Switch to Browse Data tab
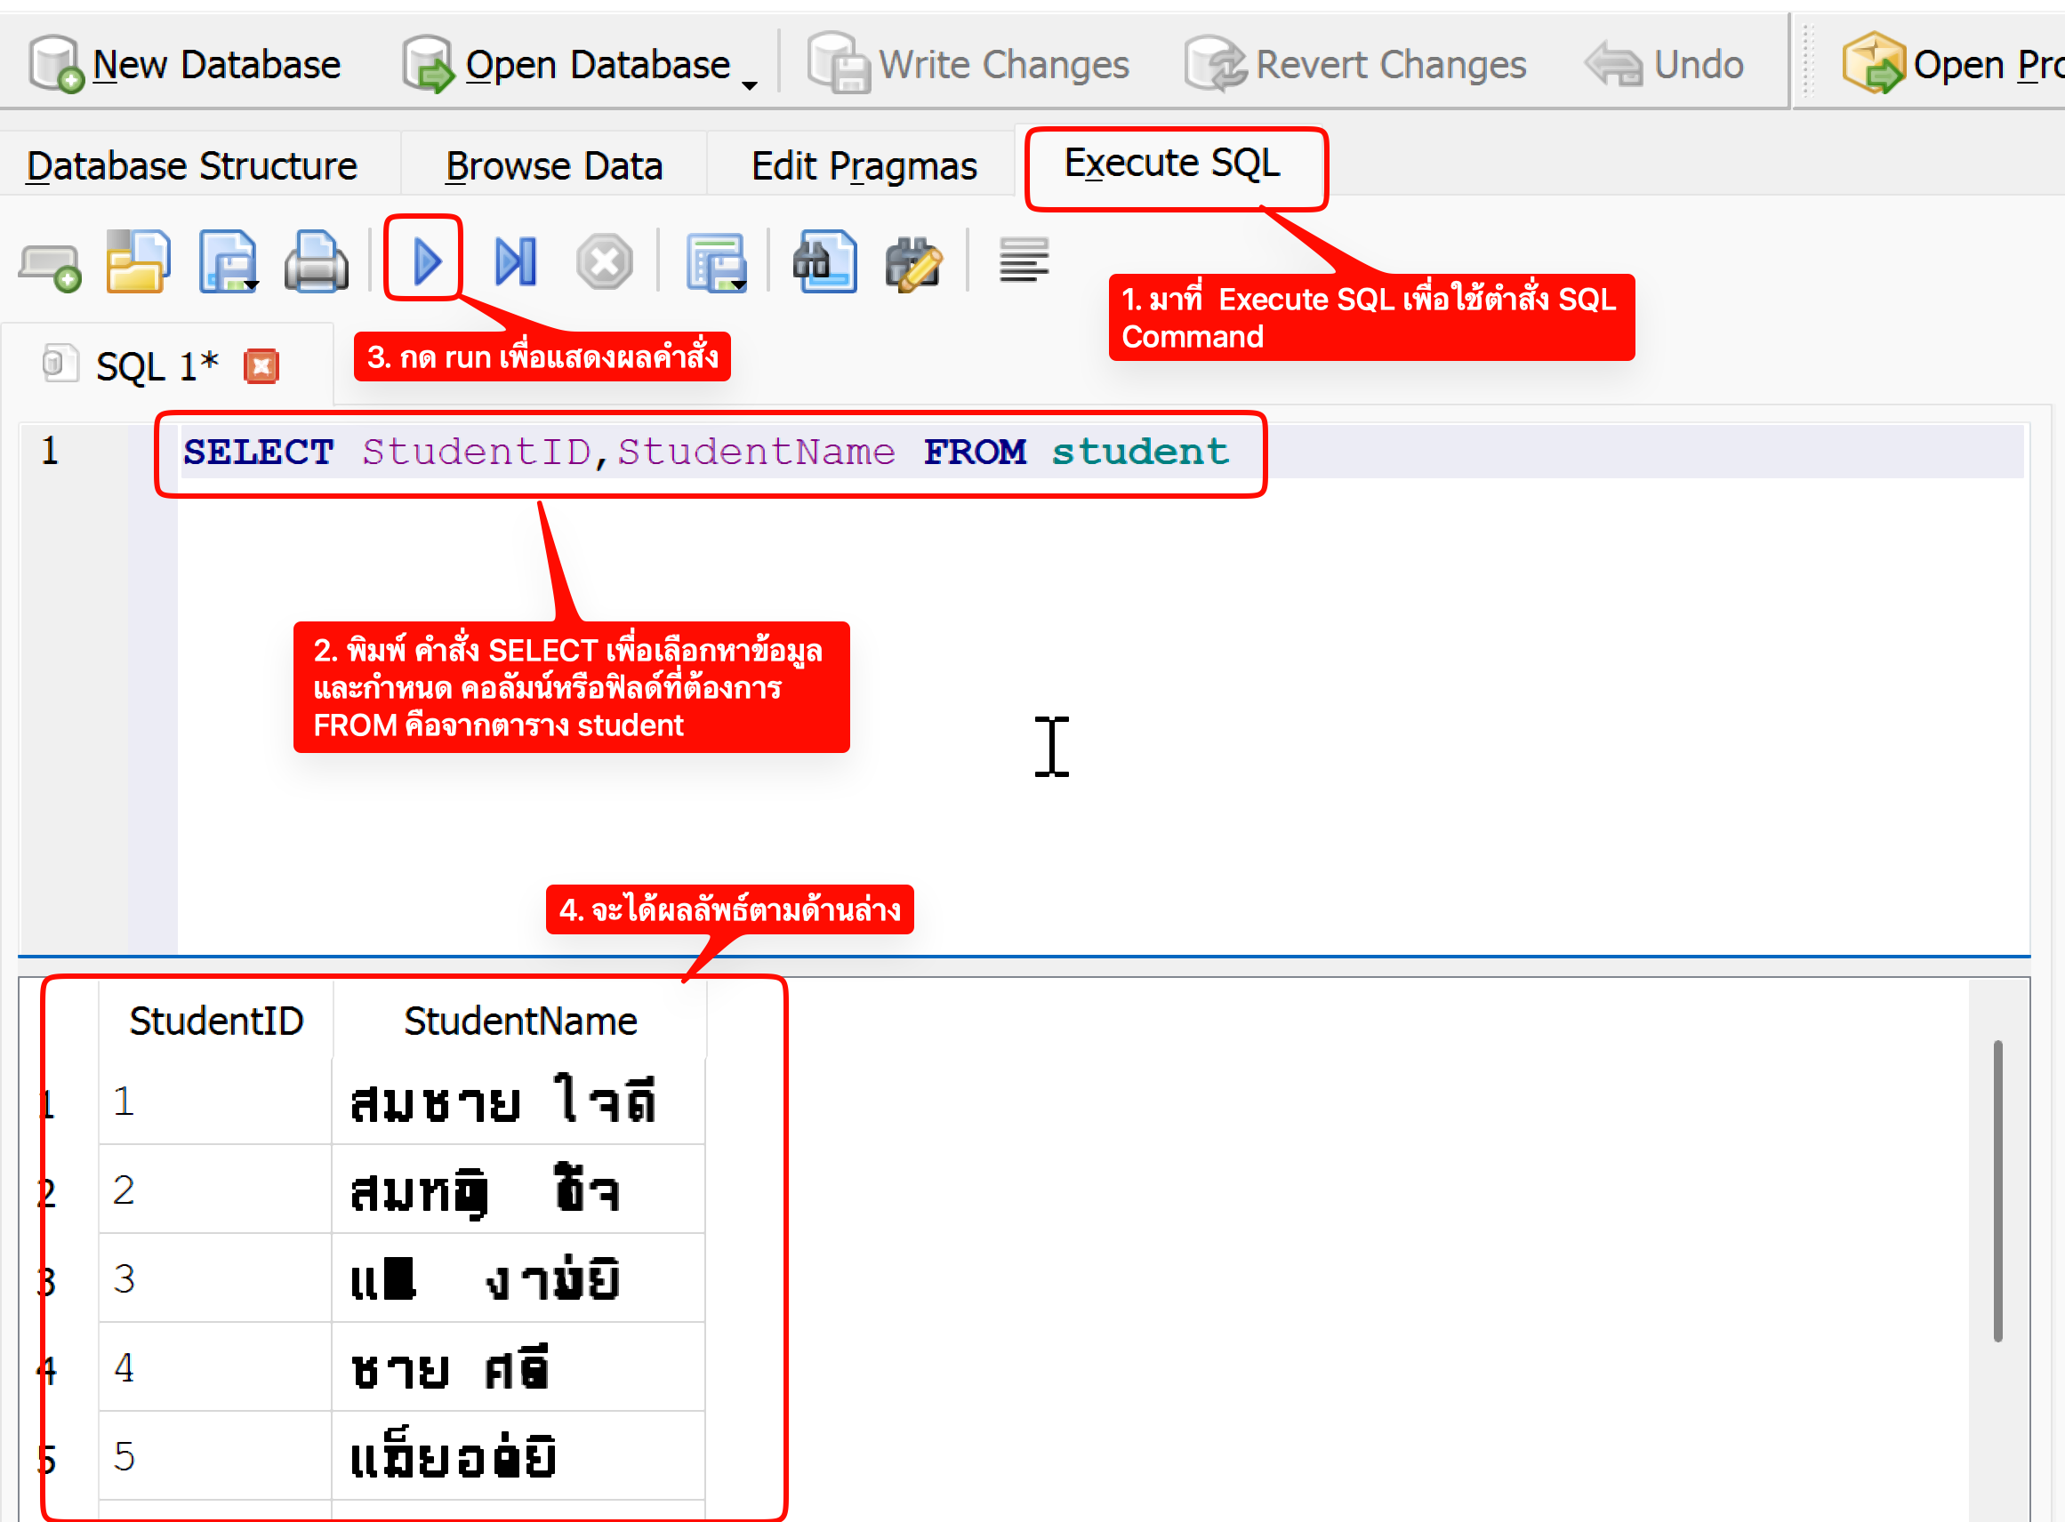The width and height of the screenshot is (2065, 1522). [554, 167]
